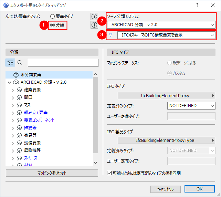Open the NOTDEFINED dropdown under IFC 製品タイプ
This screenshot has height=197, width=221.
click(191, 151)
